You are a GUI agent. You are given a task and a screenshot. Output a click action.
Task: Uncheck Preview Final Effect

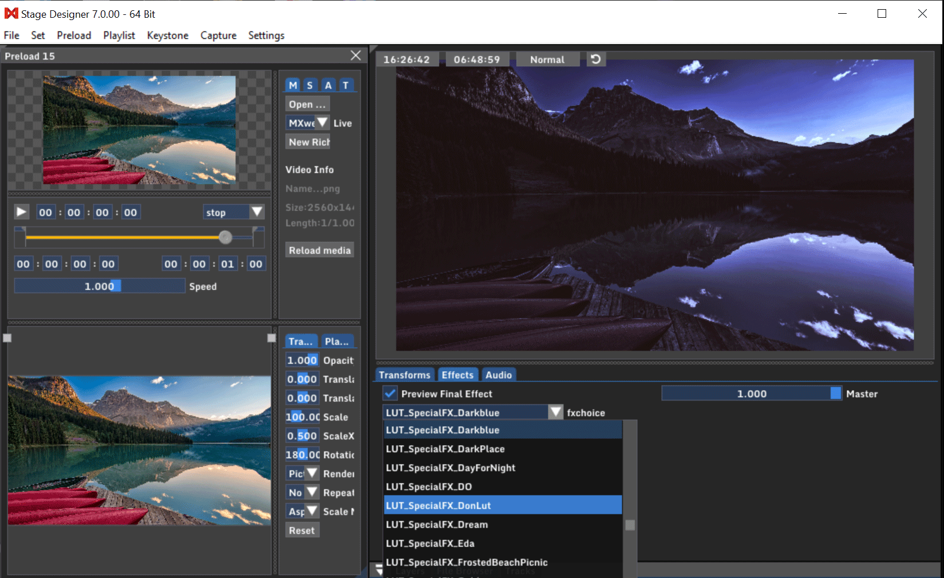click(x=390, y=394)
